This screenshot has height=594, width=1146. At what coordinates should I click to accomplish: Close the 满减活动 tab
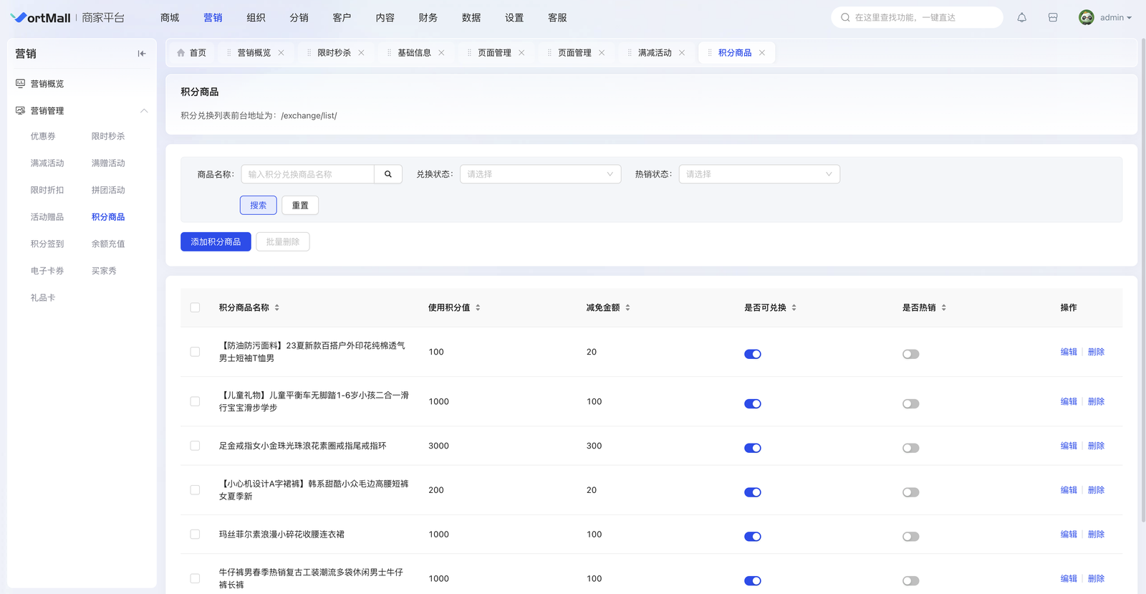pos(682,53)
